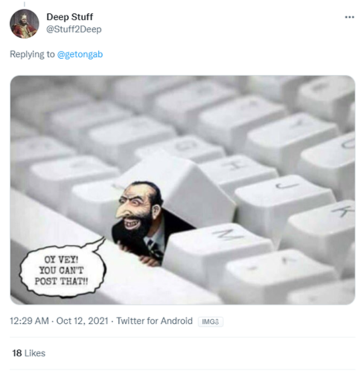Click the "Twitter for Android" source label
This screenshot has height=371, width=364.
[154, 321]
